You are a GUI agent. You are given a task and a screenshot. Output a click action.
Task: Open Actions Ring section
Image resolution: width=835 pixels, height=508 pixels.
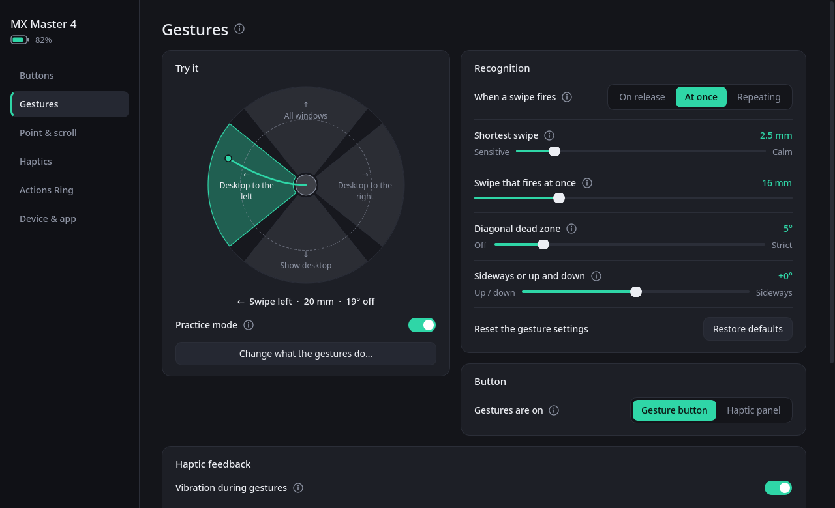click(x=70, y=190)
